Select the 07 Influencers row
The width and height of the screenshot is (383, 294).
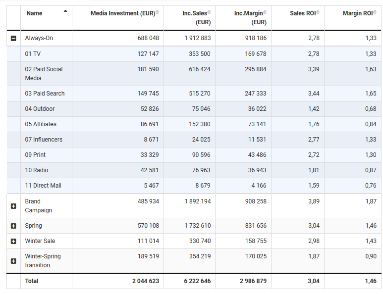point(44,140)
